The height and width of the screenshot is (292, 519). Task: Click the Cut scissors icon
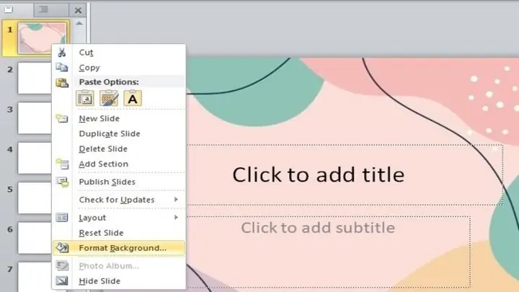click(x=62, y=53)
